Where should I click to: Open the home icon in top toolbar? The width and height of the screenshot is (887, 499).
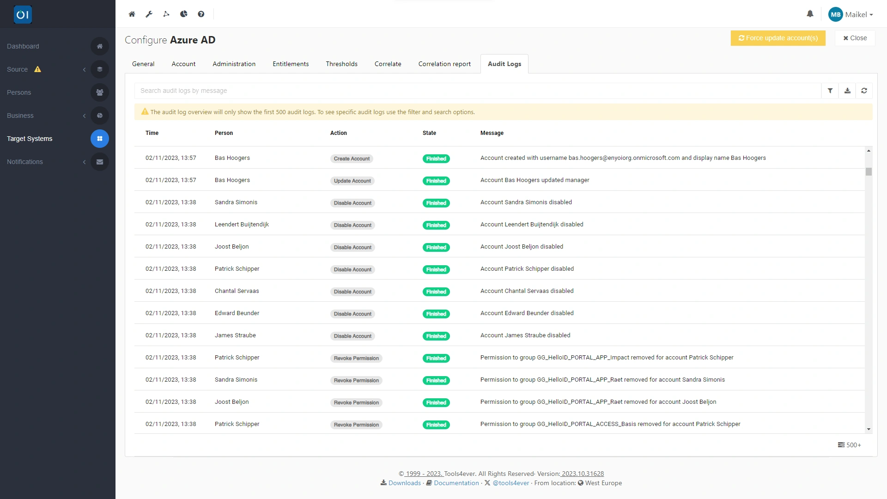(132, 14)
